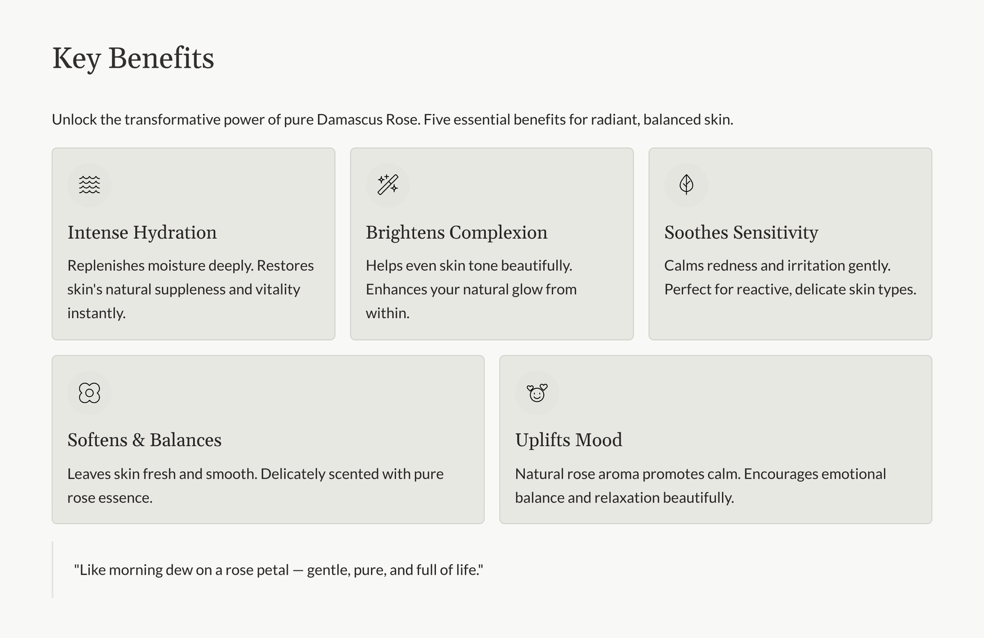
Task: Select the Intense Hydration heading
Action: click(142, 233)
